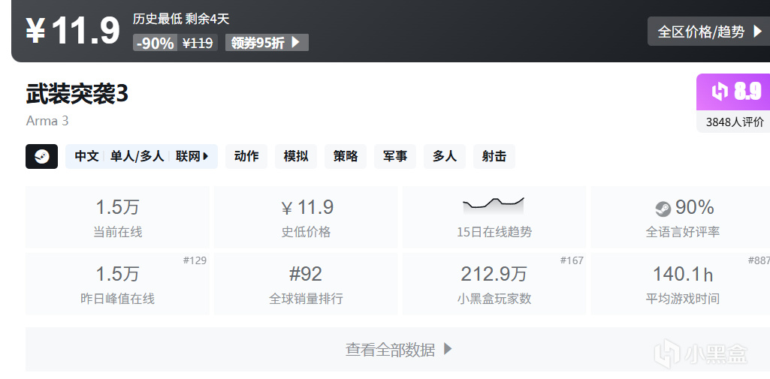Open the 15日在线趋势 trend chart
The height and width of the screenshot is (379, 770).
(x=494, y=217)
